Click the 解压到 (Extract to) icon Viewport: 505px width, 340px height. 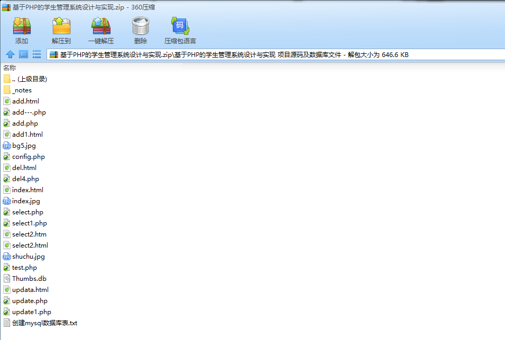point(61,26)
